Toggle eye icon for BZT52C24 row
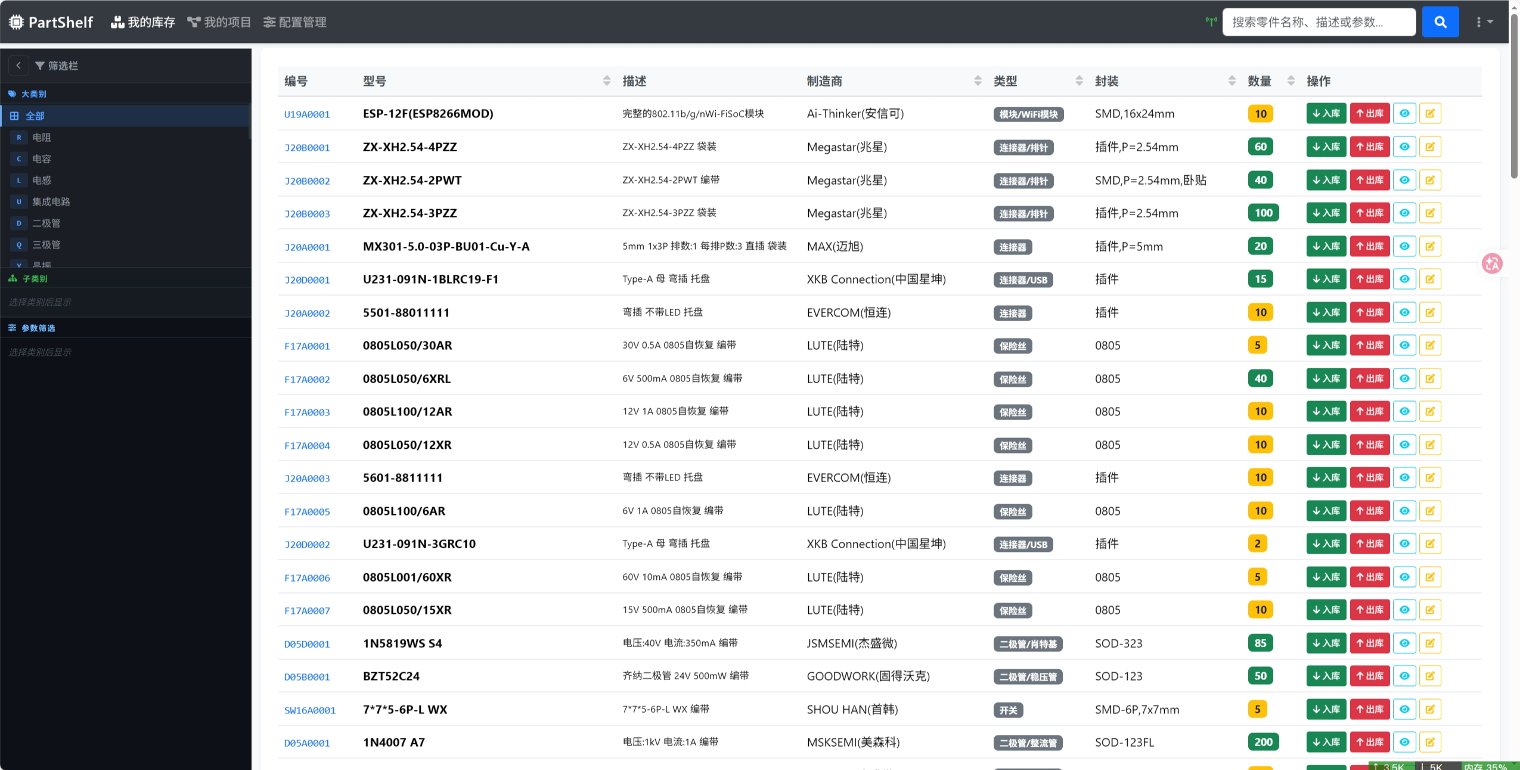The height and width of the screenshot is (770, 1520). (x=1404, y=676)
